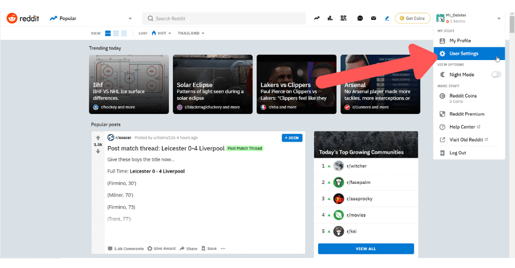Save the Leicester Liverpool post

pyautogui.click(x=209, y=248)
